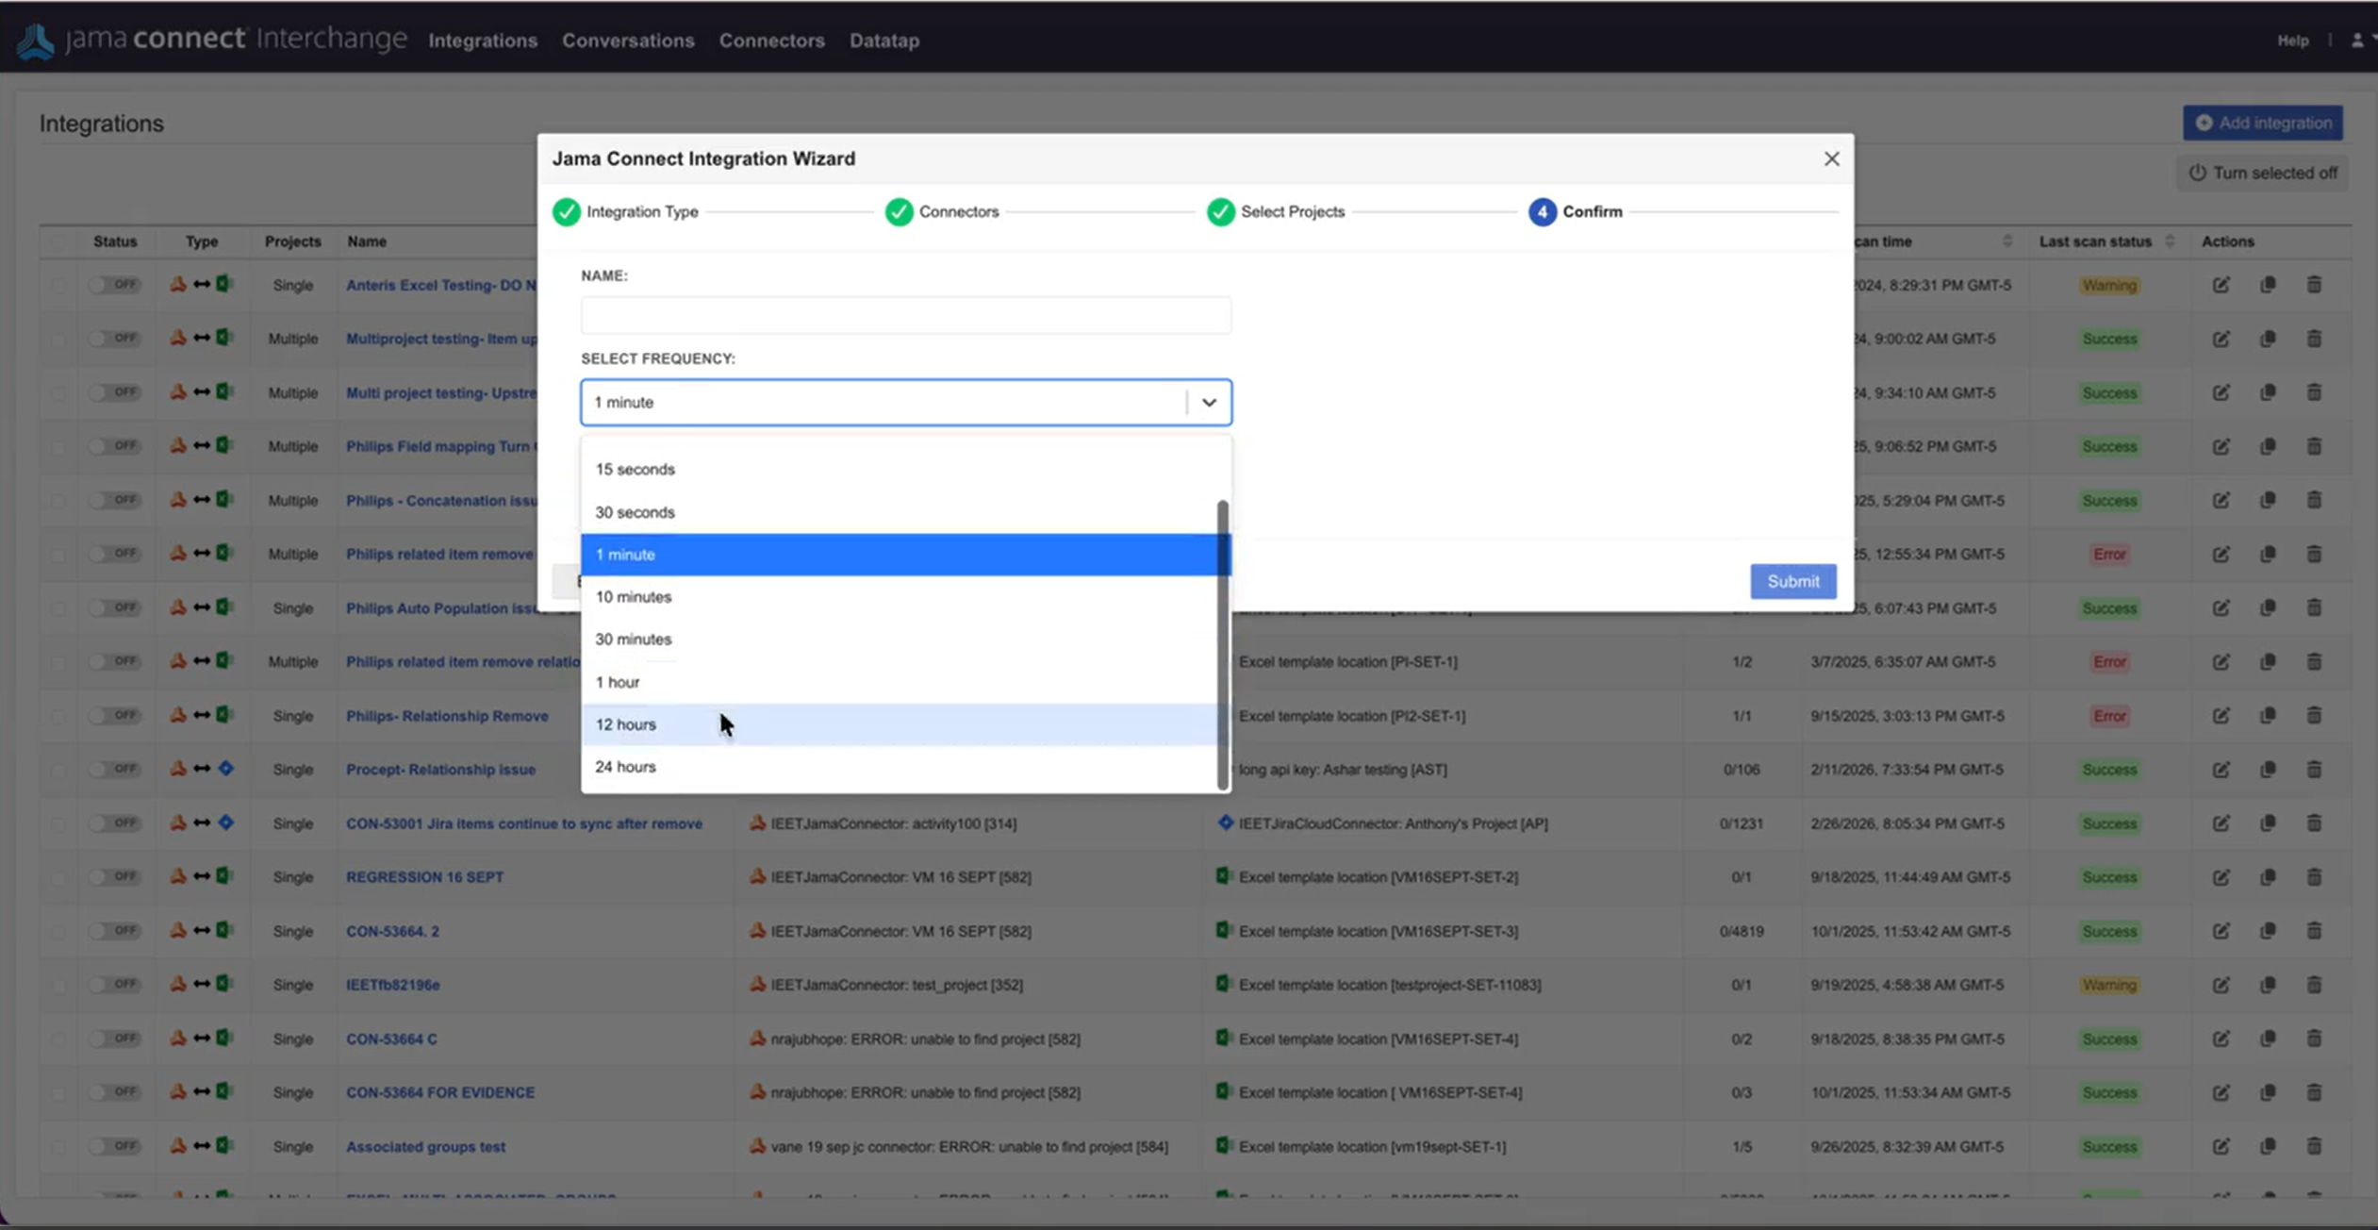Edit the CON-53664 FOR EVIDENCE integration
The height and width of the screenshot is (1230, 2378).
(2221, 1091)
